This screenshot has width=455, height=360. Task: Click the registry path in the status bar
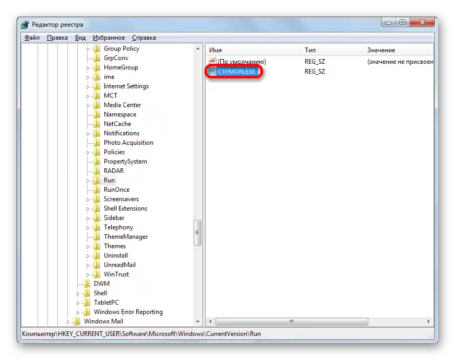pos(141,334)
